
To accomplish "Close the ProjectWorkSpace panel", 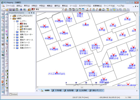I will (34, 13).
